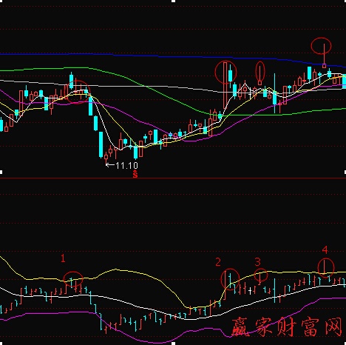
Task: Click the white arrow beside 11.10
Action: coord(110,165)
